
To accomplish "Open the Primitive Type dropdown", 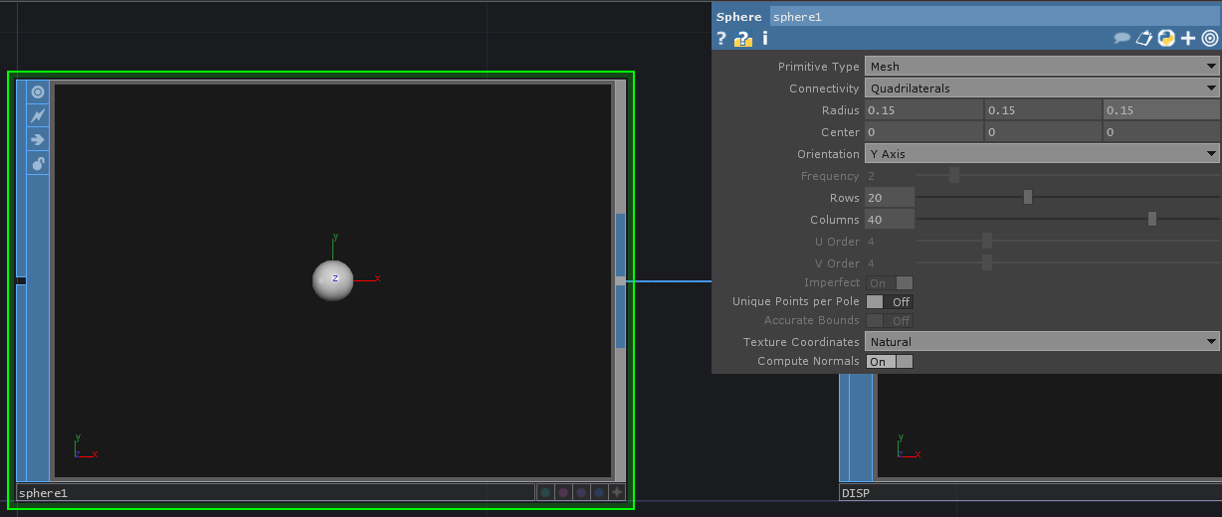I will (x=1041, y=67).
